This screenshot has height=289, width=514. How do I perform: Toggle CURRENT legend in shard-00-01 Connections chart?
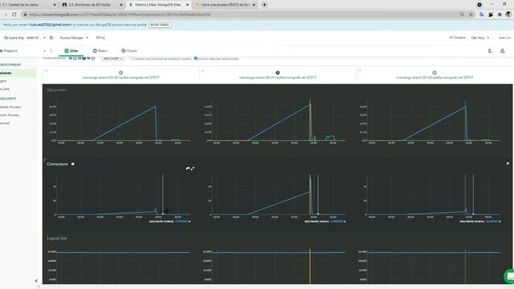(338, 222)
